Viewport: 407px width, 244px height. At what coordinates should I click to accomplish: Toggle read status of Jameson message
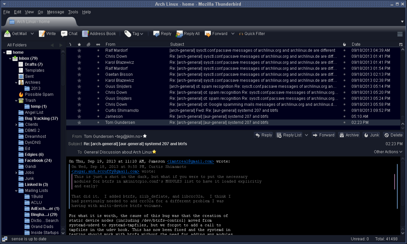98,116
